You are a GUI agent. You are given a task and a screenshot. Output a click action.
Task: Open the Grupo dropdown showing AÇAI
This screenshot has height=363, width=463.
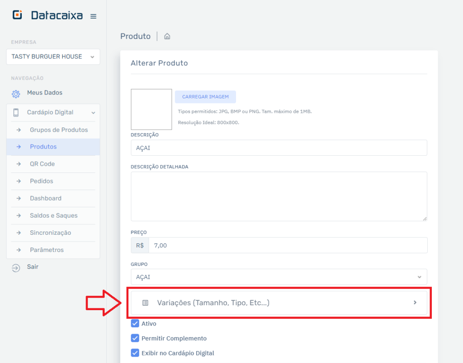pos(279,277)
